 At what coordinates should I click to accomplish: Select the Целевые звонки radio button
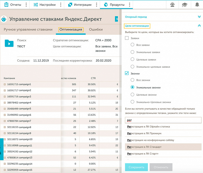pyautogui.click(x=132, y=94)
